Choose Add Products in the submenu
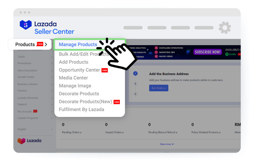 [74, 62]
